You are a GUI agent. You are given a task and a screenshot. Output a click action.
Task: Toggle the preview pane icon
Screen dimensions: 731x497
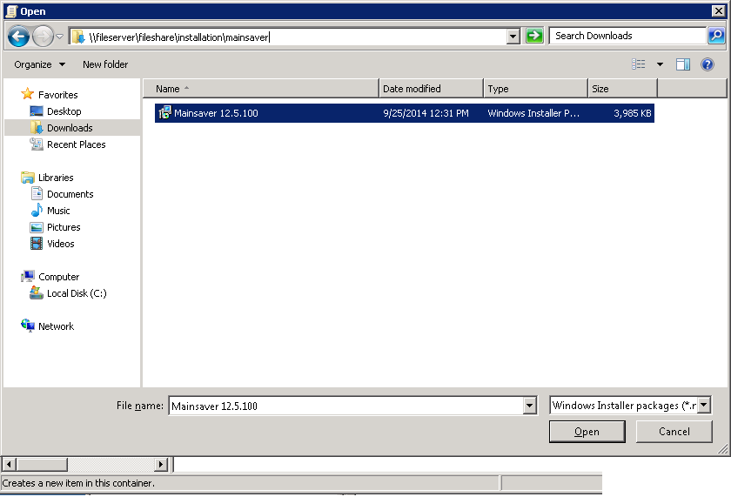tap(683, 64)
